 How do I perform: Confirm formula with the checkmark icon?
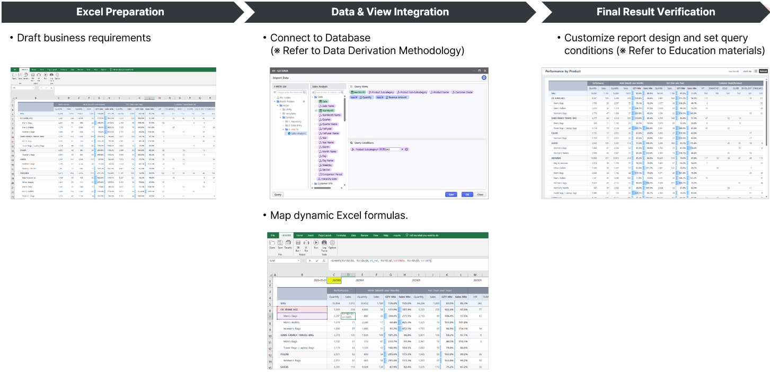(x=317, y=261)
